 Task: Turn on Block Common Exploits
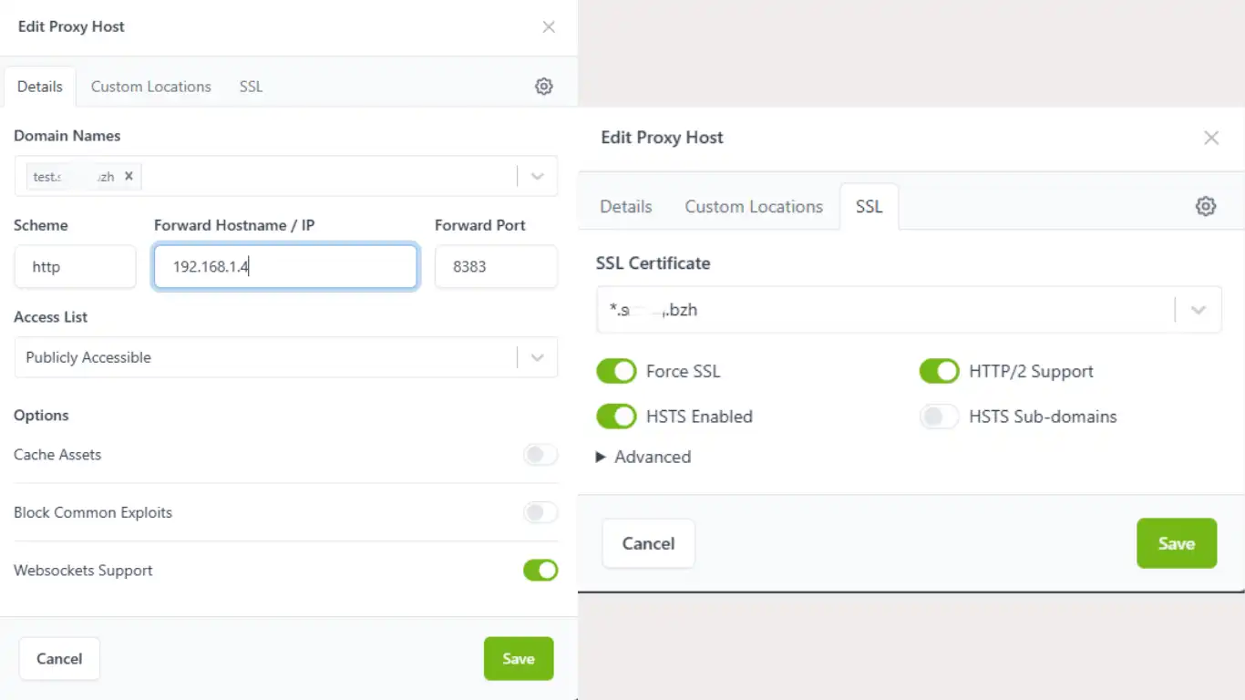pos(540,512)
